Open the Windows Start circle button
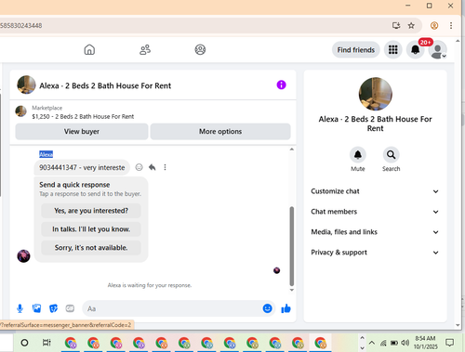 tap(24, 343)
